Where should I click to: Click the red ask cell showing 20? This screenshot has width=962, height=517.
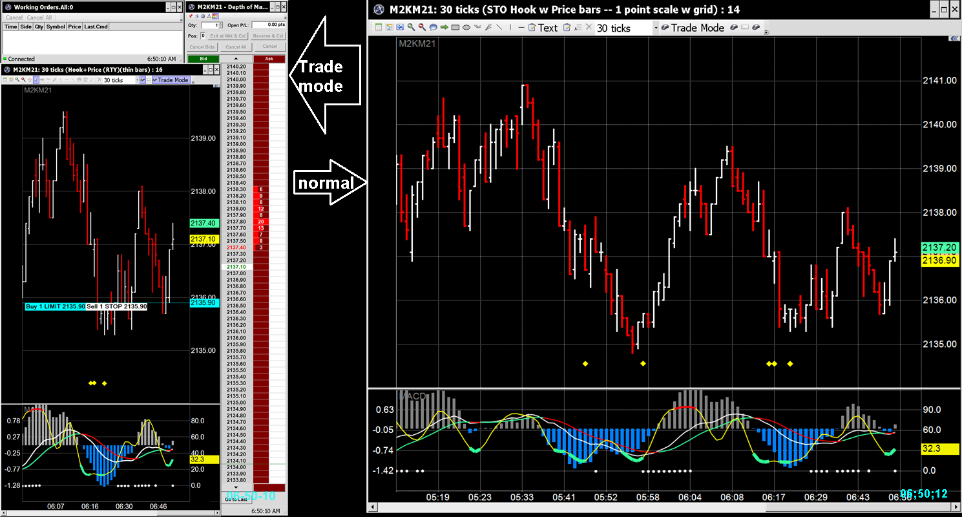(x=261, y=222)
